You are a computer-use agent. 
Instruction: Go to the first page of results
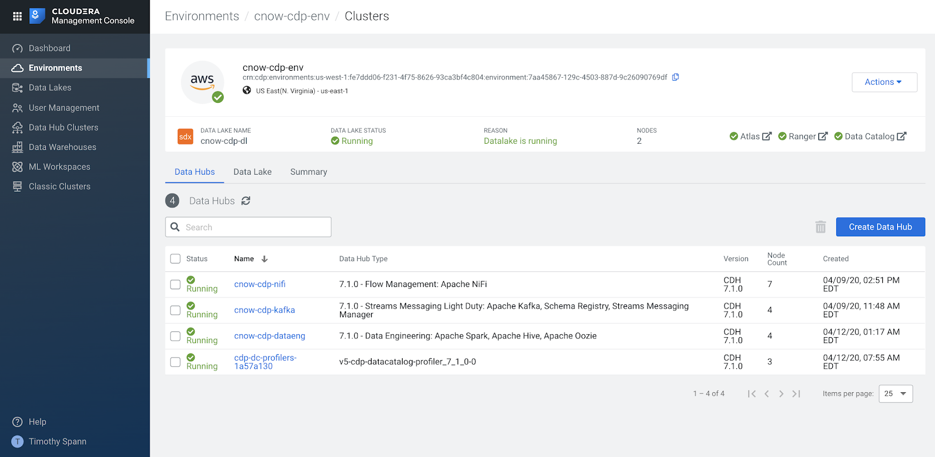(x=752, y=394)
